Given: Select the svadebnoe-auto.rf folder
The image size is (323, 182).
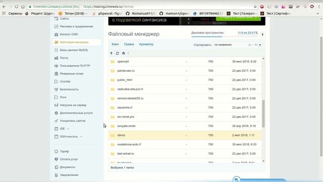Looking at the screenshot, I should (x=185, y=145).
